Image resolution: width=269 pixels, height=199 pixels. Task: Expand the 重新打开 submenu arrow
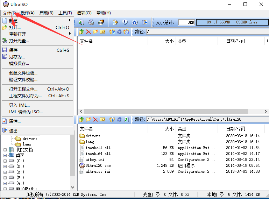tap(70, 34)
